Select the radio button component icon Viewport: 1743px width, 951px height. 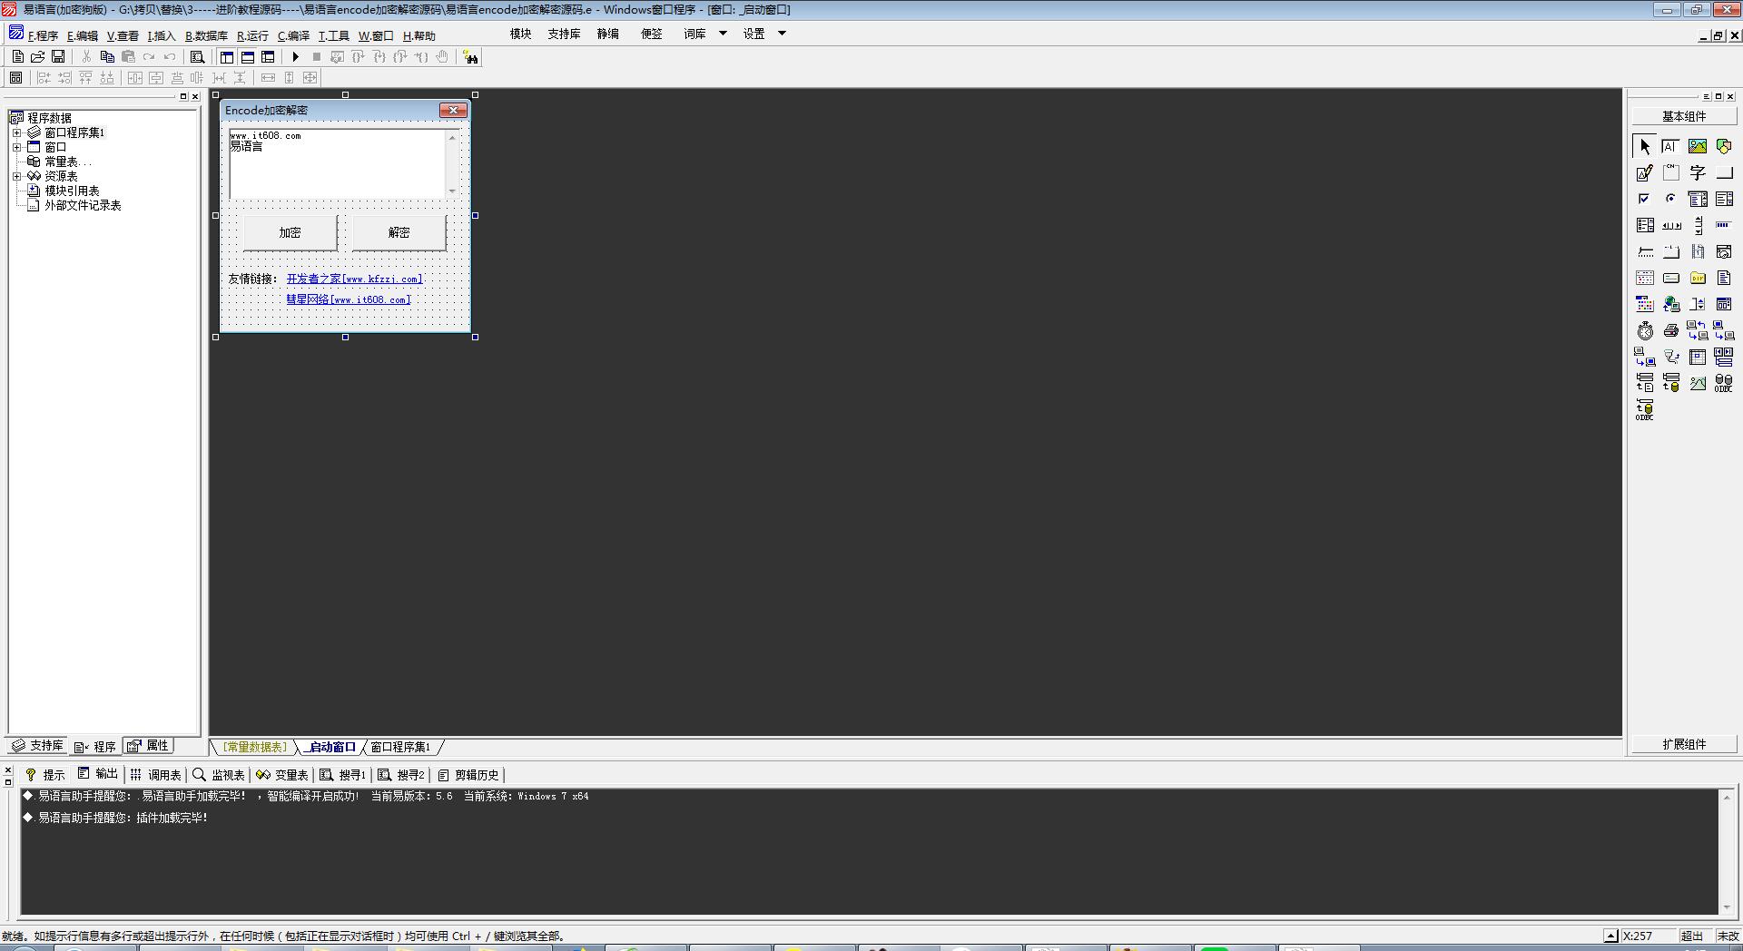[x=1671, y=199]
